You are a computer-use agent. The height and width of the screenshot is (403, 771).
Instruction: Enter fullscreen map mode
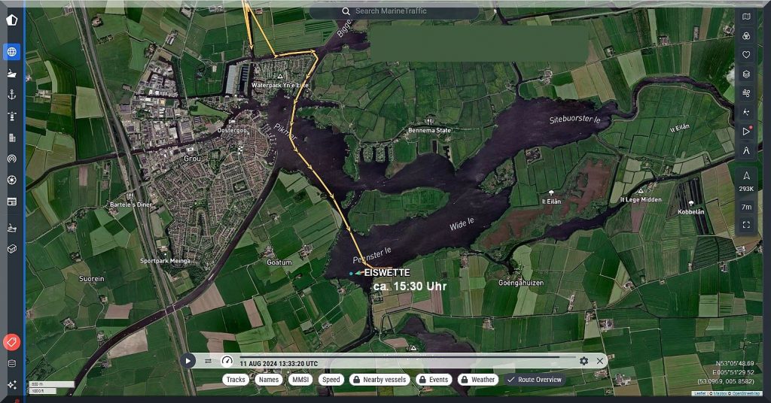(746, 224)
